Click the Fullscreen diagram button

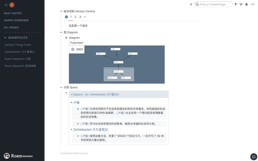(x=77, y=43)
